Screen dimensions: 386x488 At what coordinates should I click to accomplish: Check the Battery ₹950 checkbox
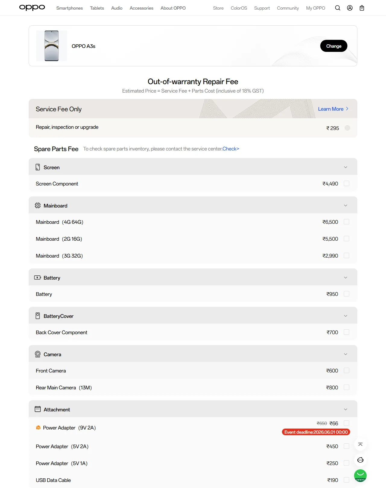[x=346, y=294]
